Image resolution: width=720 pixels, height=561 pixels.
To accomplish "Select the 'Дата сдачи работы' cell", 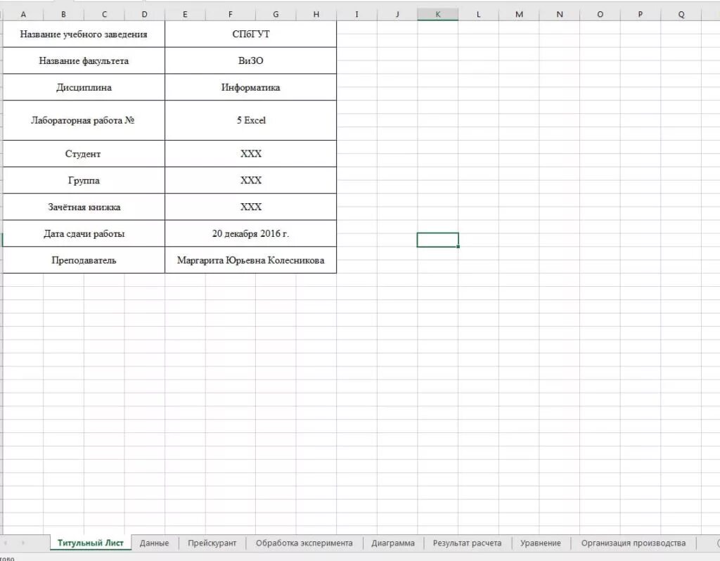I will click(x=84, y=233).
